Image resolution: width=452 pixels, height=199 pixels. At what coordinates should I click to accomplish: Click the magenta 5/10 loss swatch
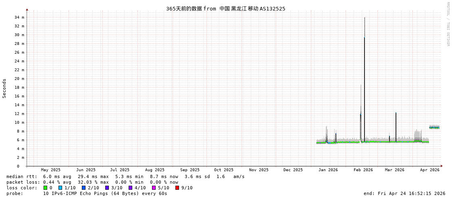tap(154, 188)
